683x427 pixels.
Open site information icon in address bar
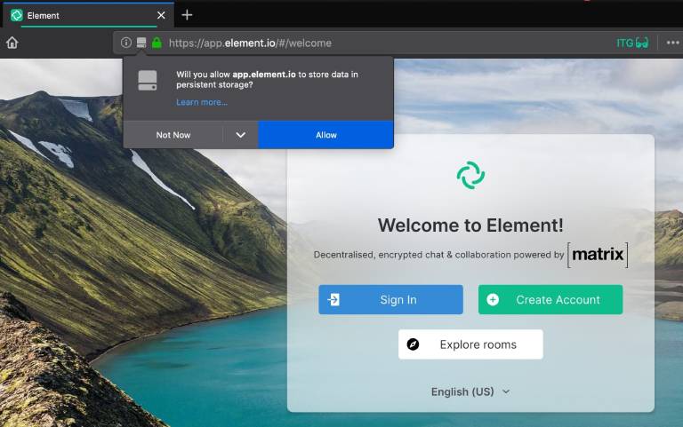126,43
